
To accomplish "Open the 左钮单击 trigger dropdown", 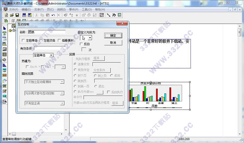I will tap(43, 55).
